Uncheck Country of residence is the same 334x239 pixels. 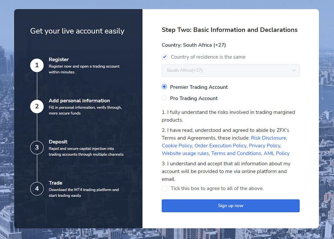tap(164, 57)
